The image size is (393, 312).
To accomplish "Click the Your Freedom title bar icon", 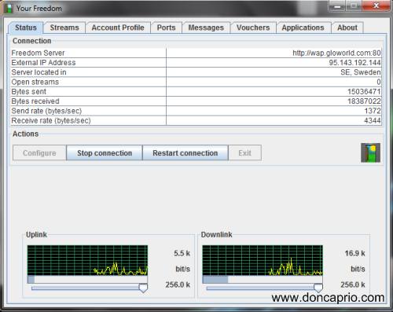I will 9,9.
